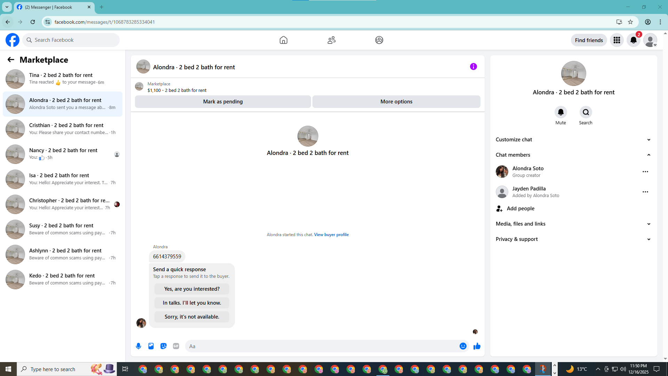Choose a GIF

click(x=176, y=346)
